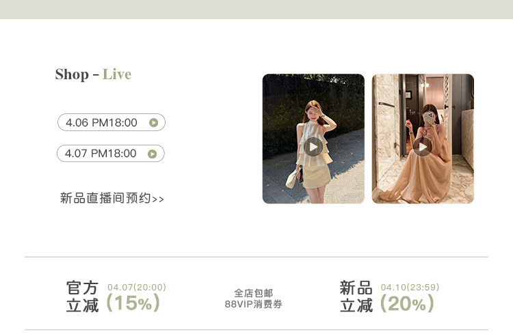Viewport: 513px width, 334px height.
Task: Play video of peach dress mirror selfie
Action: coord(423,147)
